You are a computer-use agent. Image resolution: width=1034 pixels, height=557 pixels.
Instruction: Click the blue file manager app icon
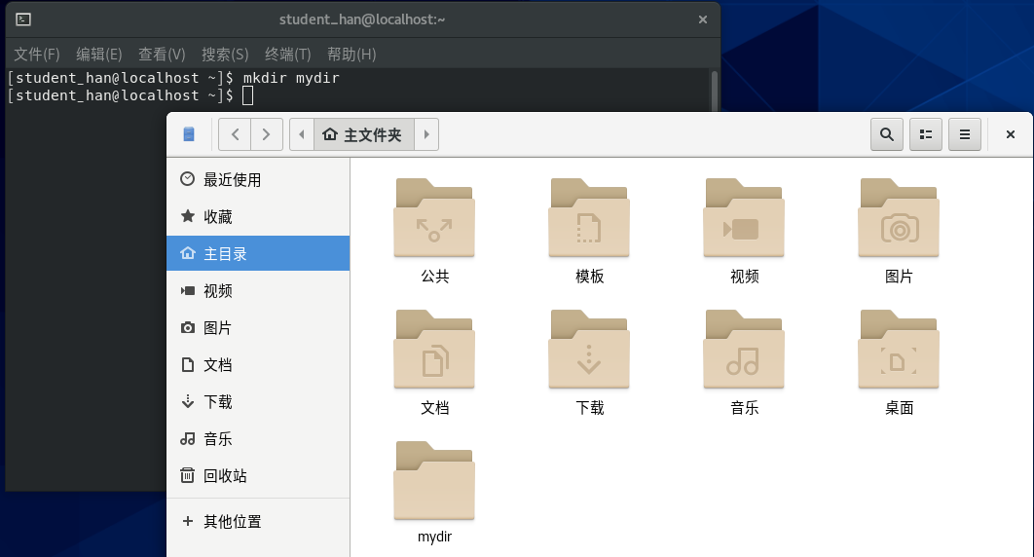189,134
